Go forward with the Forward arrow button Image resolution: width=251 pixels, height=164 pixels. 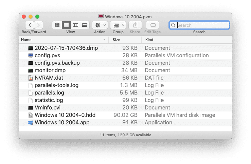click(38, 25)
